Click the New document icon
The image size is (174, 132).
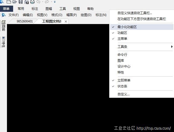tap(9, 2)
